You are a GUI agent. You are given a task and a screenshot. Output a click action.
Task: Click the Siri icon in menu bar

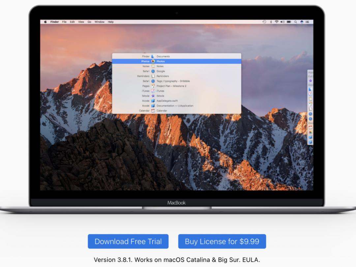pyautogui.click(x=302, y=22)
